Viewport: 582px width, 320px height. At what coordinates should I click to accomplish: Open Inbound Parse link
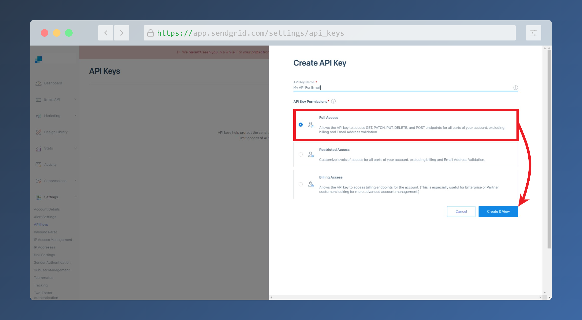(x=46, y=232)
